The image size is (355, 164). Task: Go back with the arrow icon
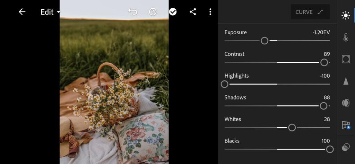[x=22, y=12]
